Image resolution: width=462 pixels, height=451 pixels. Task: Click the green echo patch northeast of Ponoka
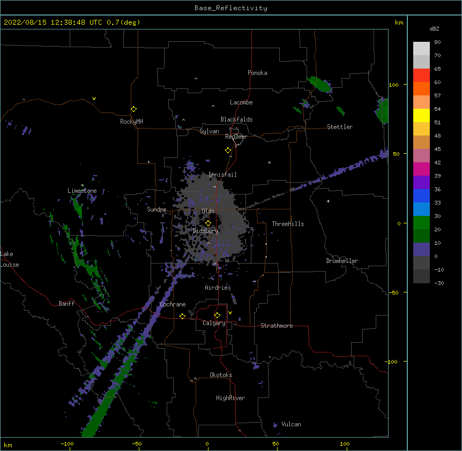click(x=320, y=84)
